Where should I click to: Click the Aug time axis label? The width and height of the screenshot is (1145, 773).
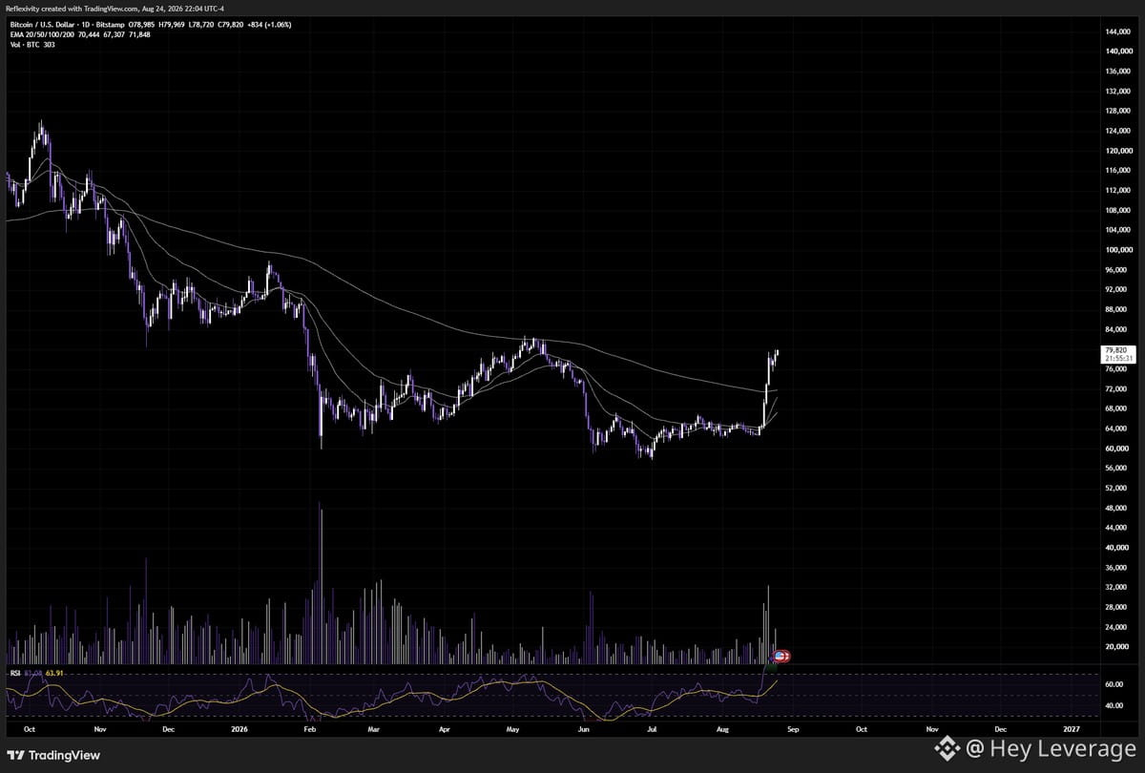[722, 729]
